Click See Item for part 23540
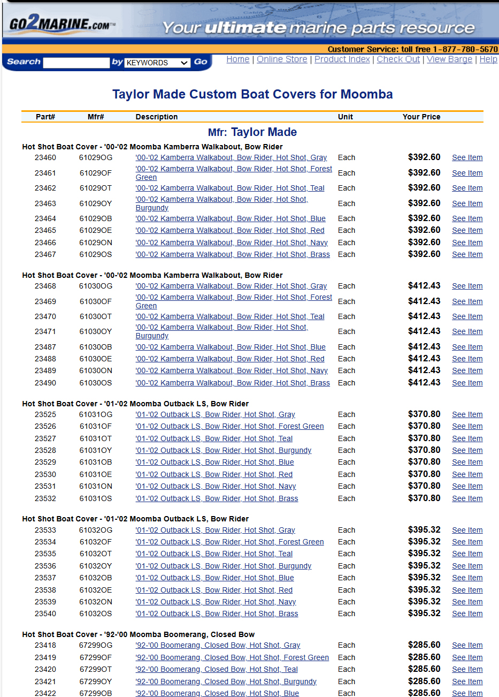This screenshot has height=697, width=499. point(467,613)
